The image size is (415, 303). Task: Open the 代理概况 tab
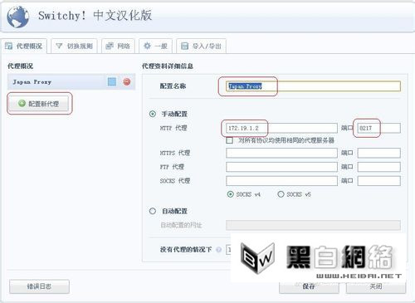(24, 46)
